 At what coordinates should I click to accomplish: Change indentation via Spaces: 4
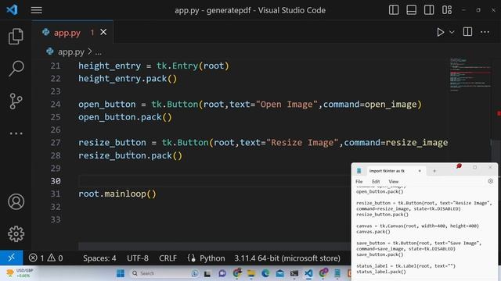pos(99,258)
